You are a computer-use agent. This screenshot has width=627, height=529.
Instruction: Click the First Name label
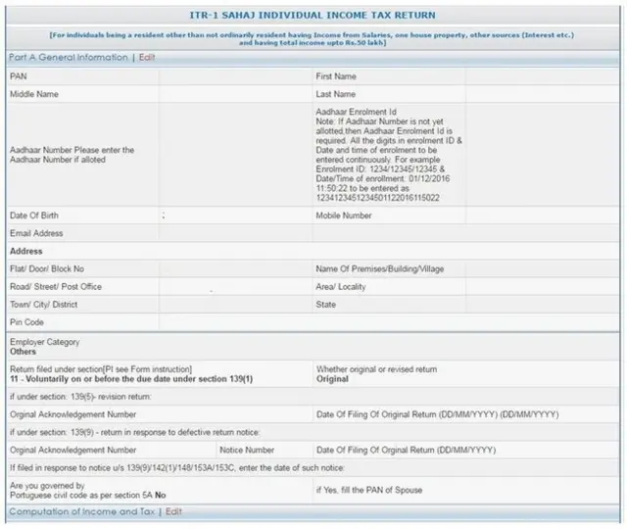point(336,76)
